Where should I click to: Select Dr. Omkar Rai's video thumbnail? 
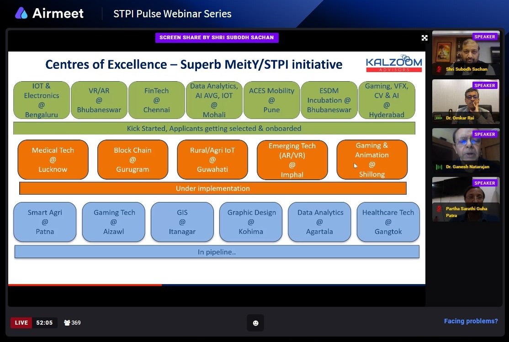[466, 102]
